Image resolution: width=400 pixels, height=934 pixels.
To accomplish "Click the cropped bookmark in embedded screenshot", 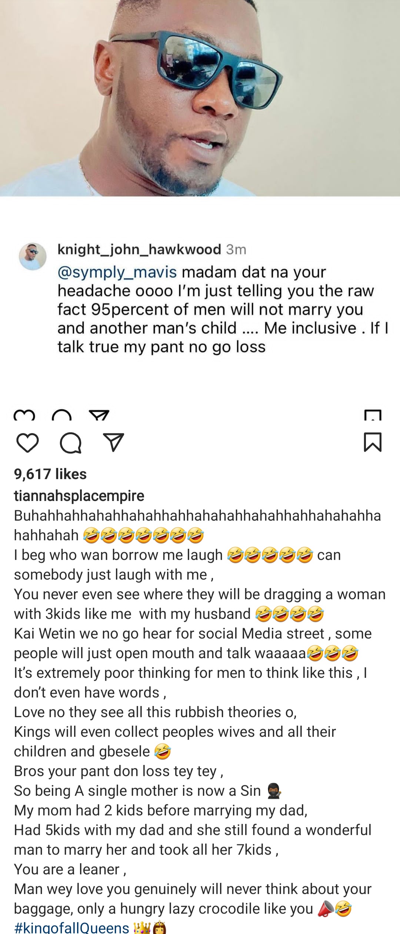I will [x=373, y=415].
